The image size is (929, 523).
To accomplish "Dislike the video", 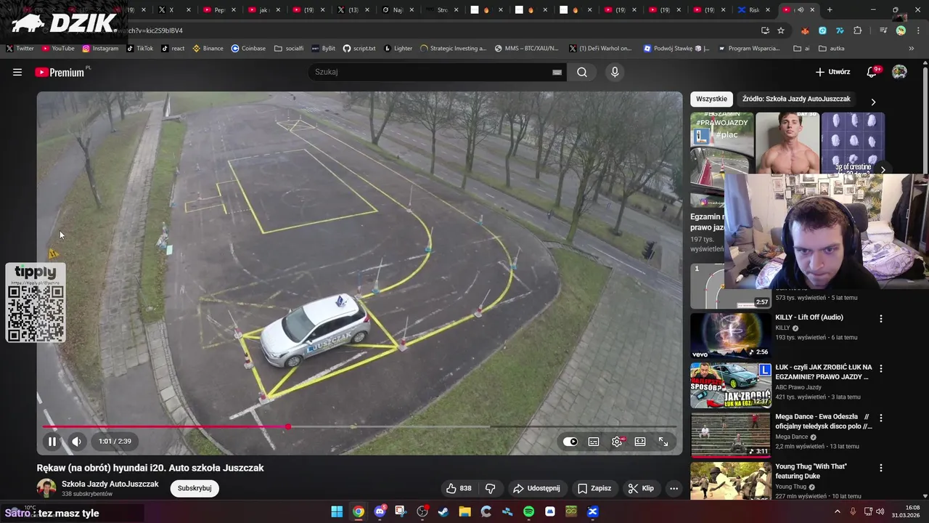I will pos(490,488).
